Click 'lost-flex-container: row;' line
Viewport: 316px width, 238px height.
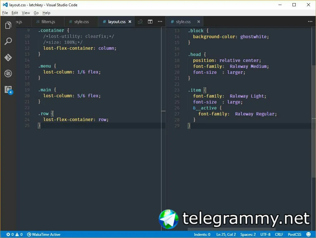tap(76, 119)
